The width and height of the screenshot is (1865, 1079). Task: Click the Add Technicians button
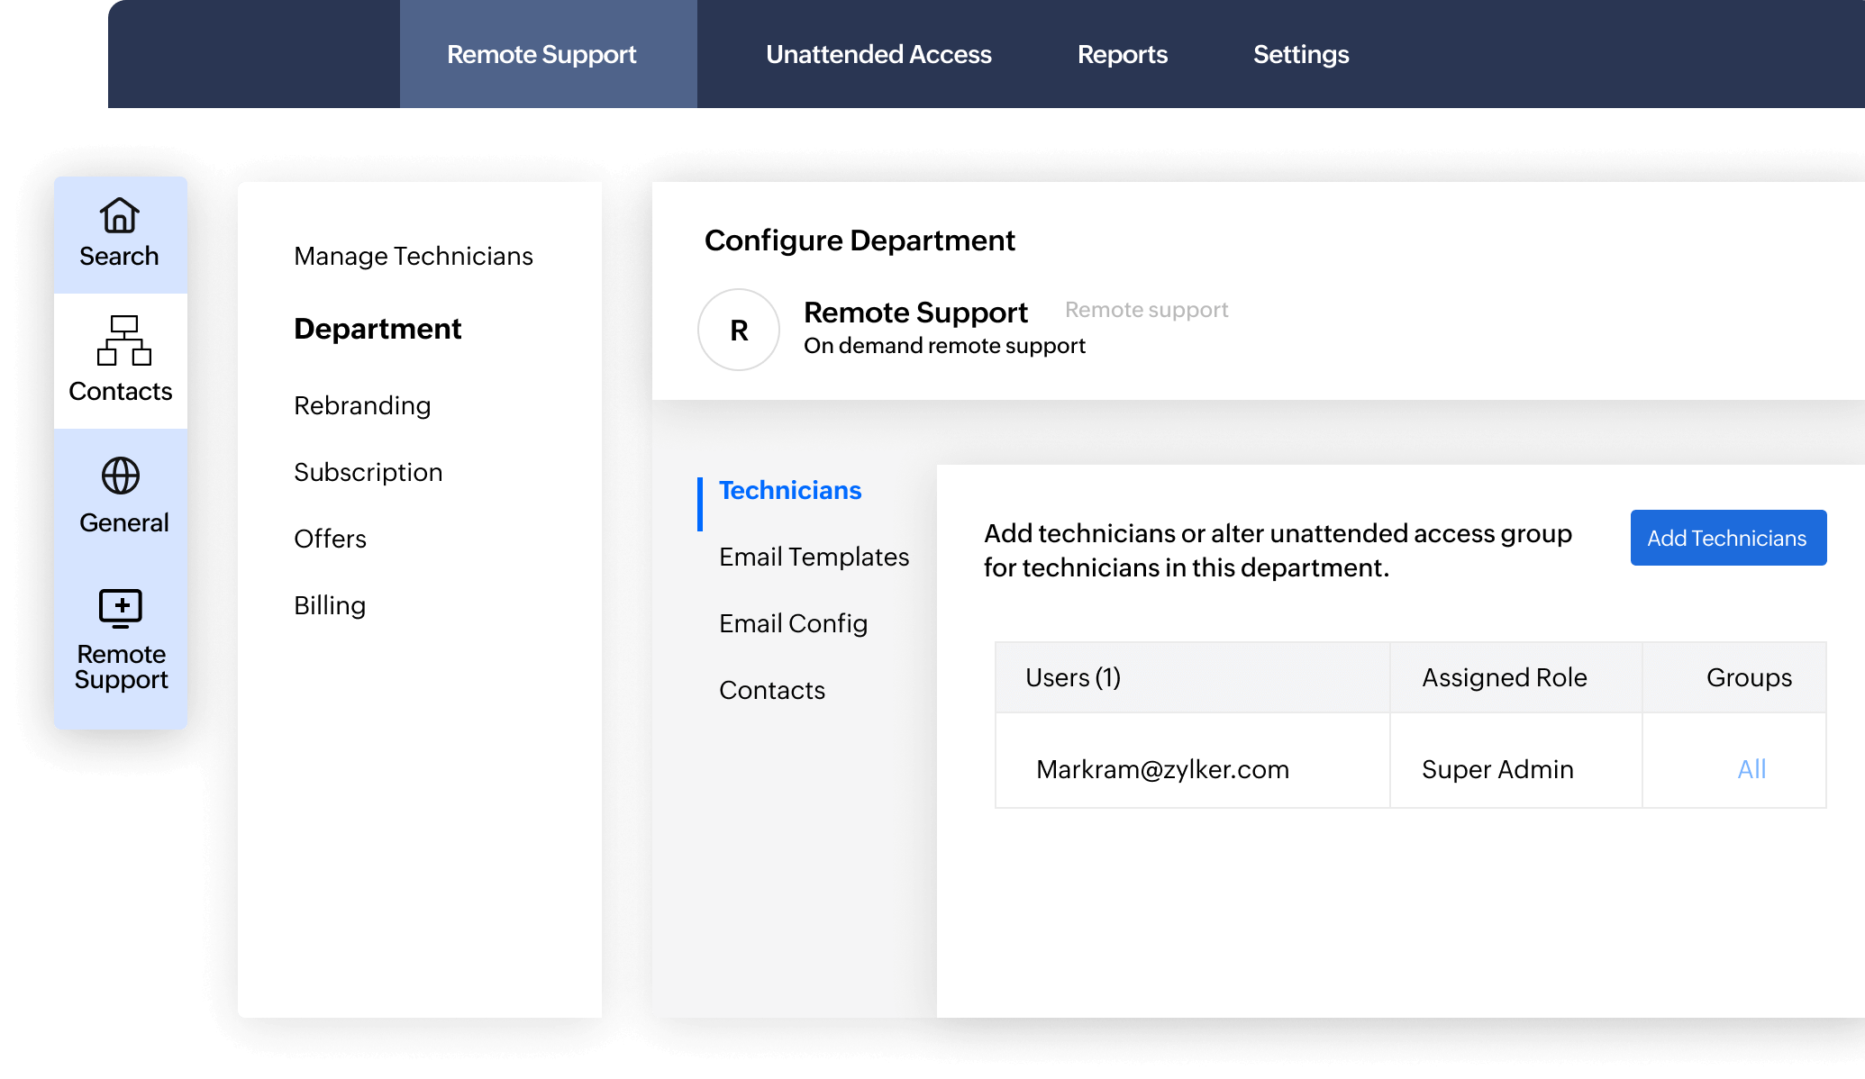pos(1727,538)
